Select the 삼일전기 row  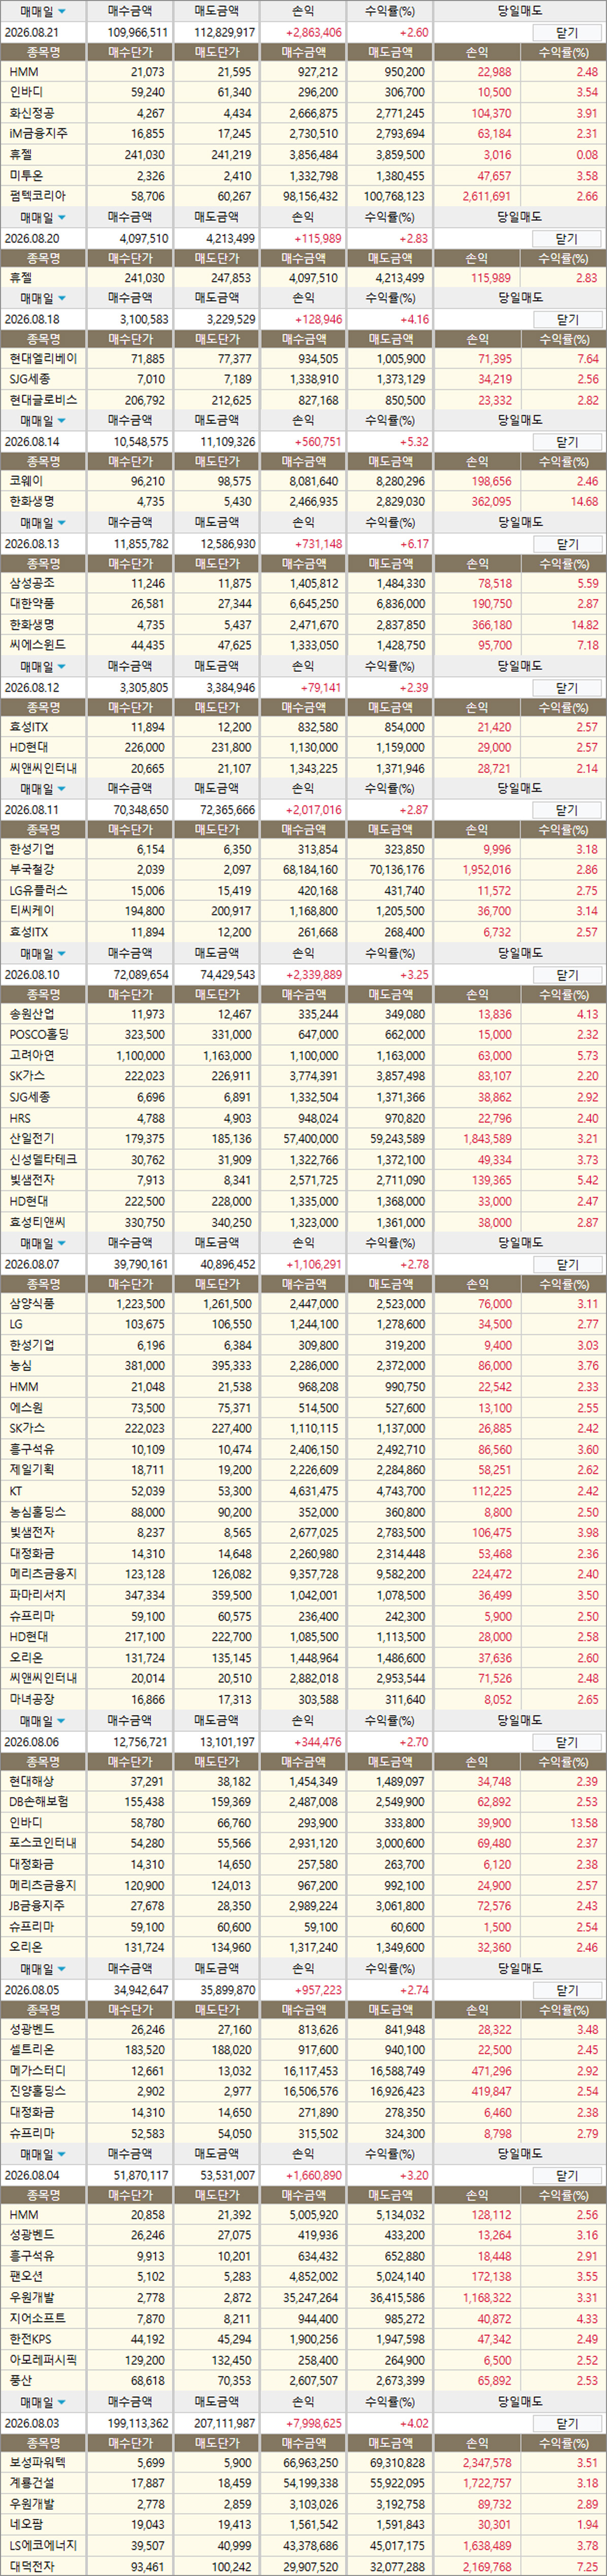(x=303, y=1138)
